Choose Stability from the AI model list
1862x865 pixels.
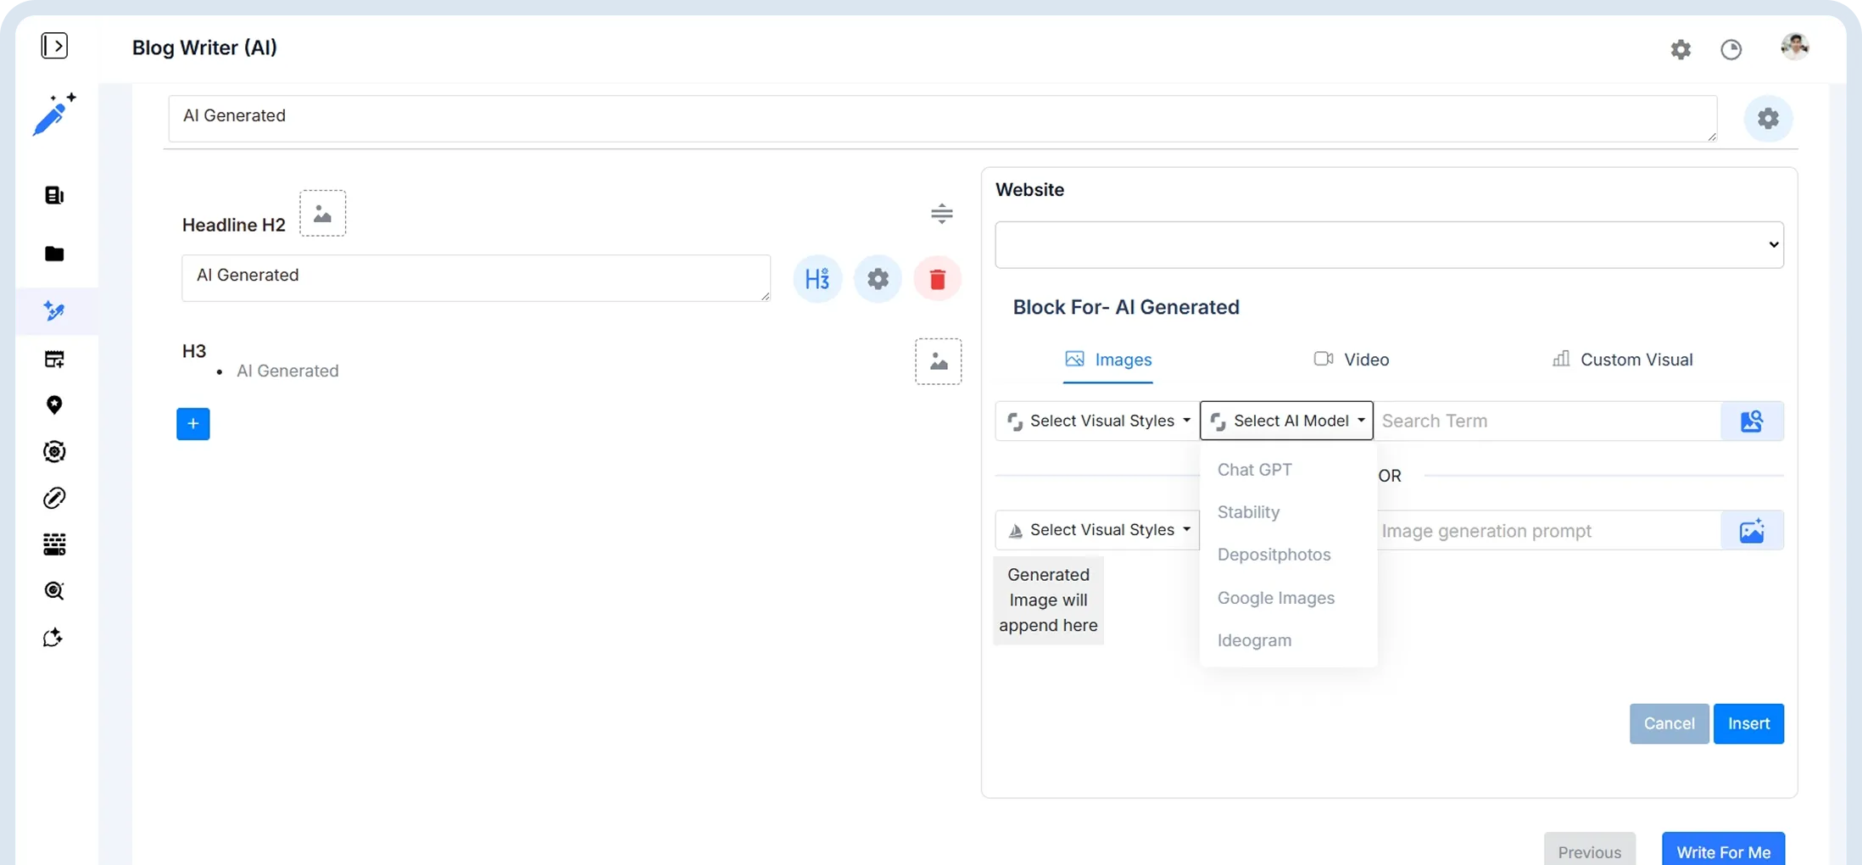click(x=1248, y=512)
